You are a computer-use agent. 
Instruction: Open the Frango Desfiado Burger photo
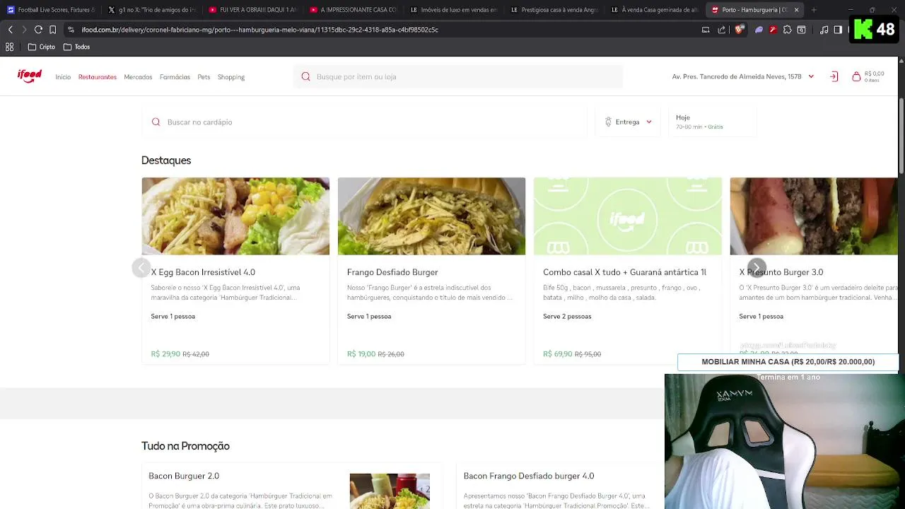(431, 216)
